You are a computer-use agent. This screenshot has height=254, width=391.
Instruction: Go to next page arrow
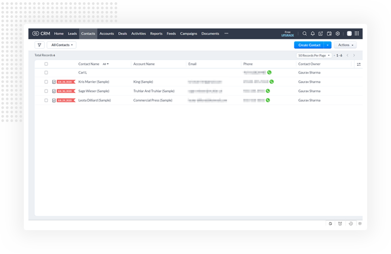pyautogui.click(x=354, y=55)
